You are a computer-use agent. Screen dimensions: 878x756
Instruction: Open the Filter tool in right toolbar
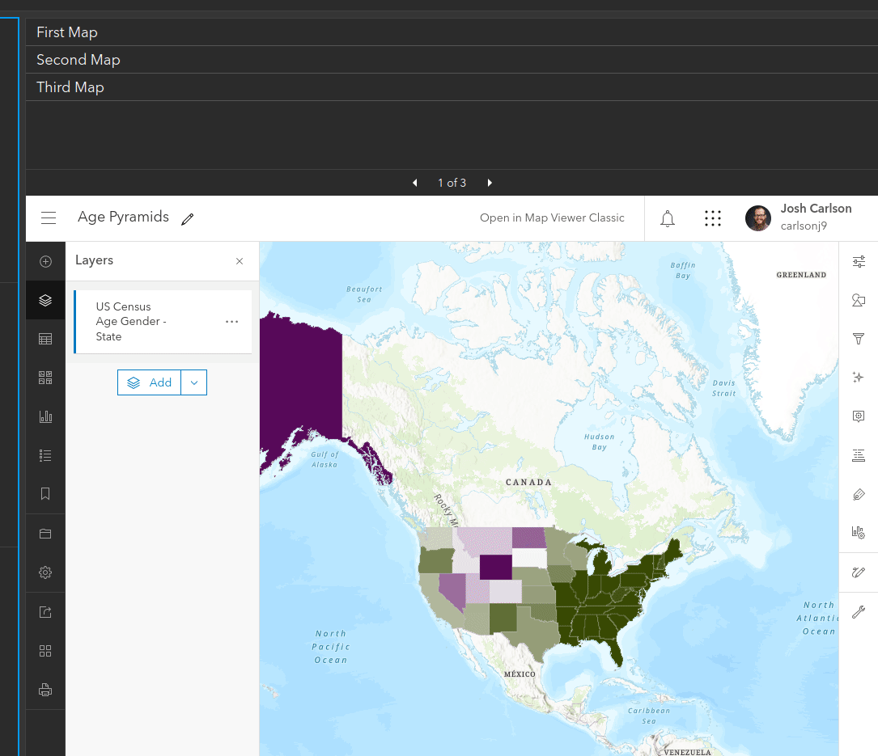(x=859, y=340)
